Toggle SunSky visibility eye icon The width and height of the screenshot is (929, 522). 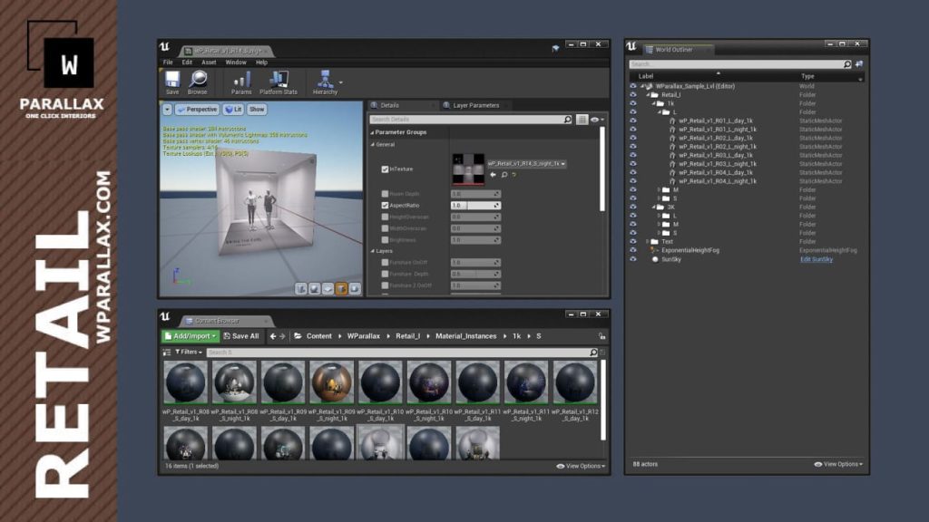click(x=632, y=259)
